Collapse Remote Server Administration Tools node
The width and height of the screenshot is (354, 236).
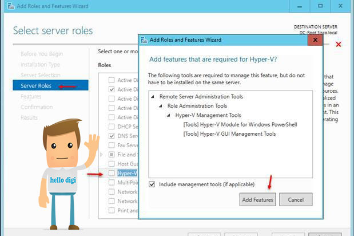click(x=153, y=97)
